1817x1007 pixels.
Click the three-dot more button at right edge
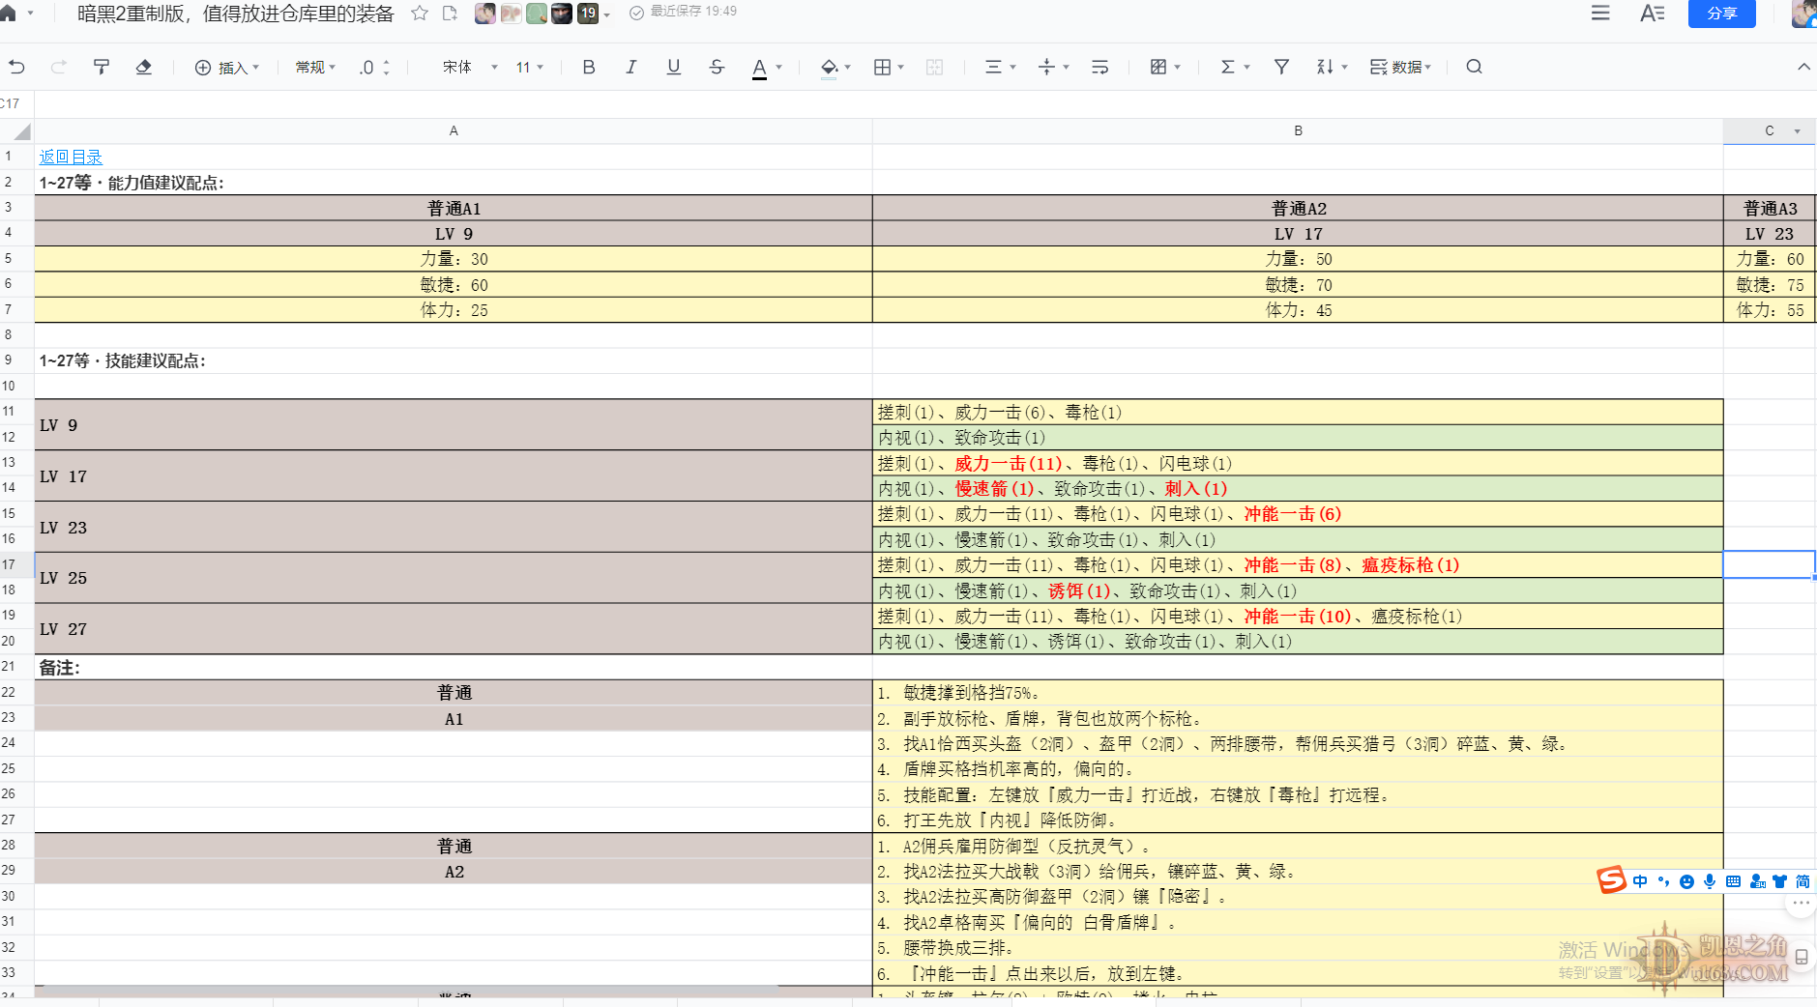(x=1801, y=903)
